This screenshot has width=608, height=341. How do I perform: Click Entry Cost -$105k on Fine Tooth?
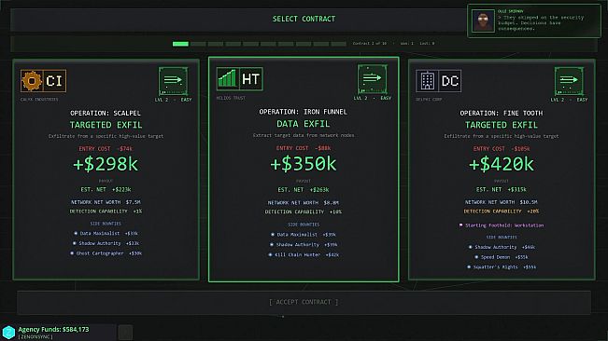[501, 148]
